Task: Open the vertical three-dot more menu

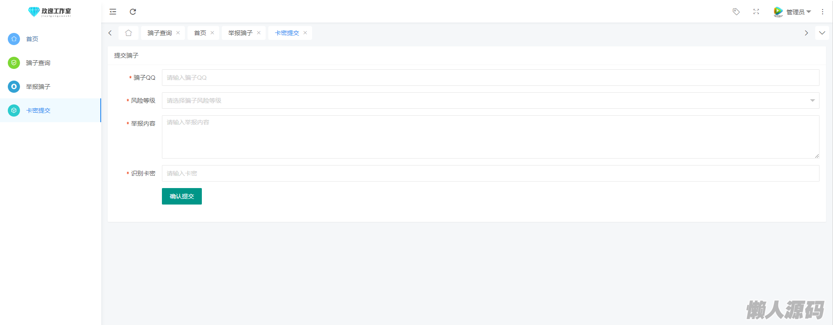Action: [x=823, y=12]
